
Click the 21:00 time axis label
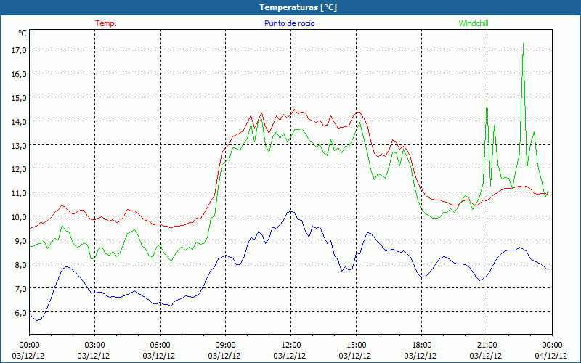487,346
